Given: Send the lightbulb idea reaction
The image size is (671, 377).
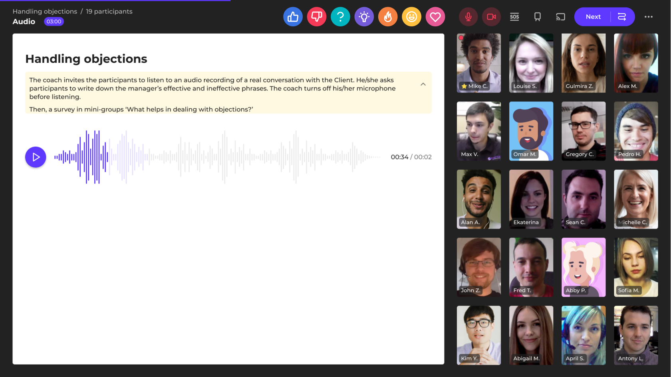Looking at the screenshot, I should (364, 17).
